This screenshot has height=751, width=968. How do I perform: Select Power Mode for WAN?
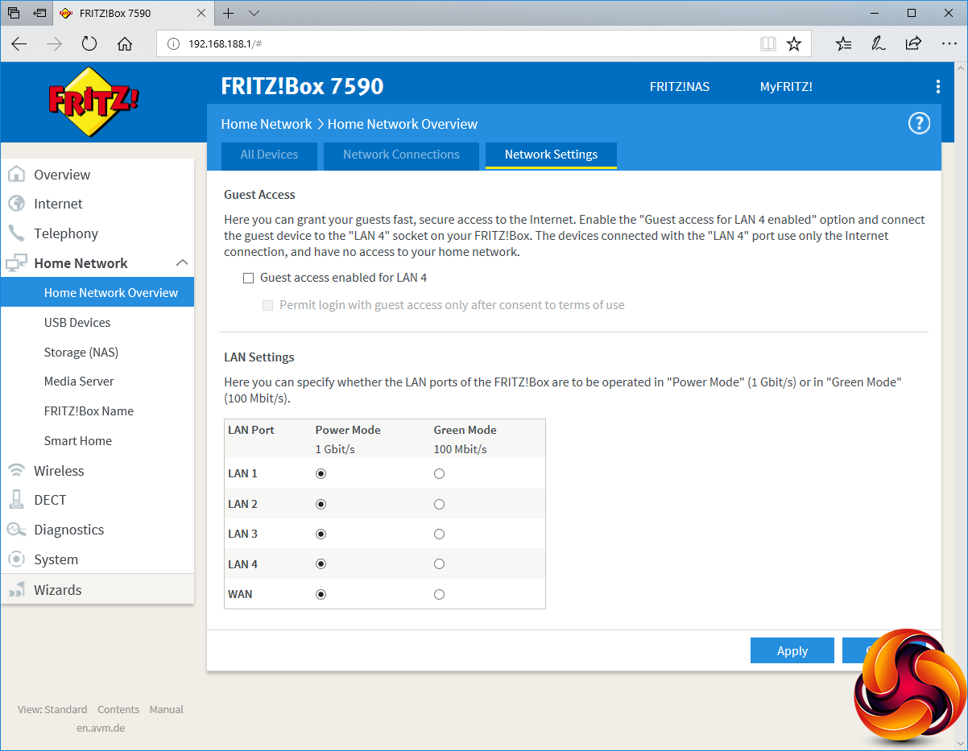(x=321, y=594)
